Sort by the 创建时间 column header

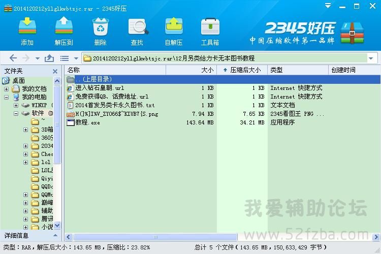(x=354, y=70)
